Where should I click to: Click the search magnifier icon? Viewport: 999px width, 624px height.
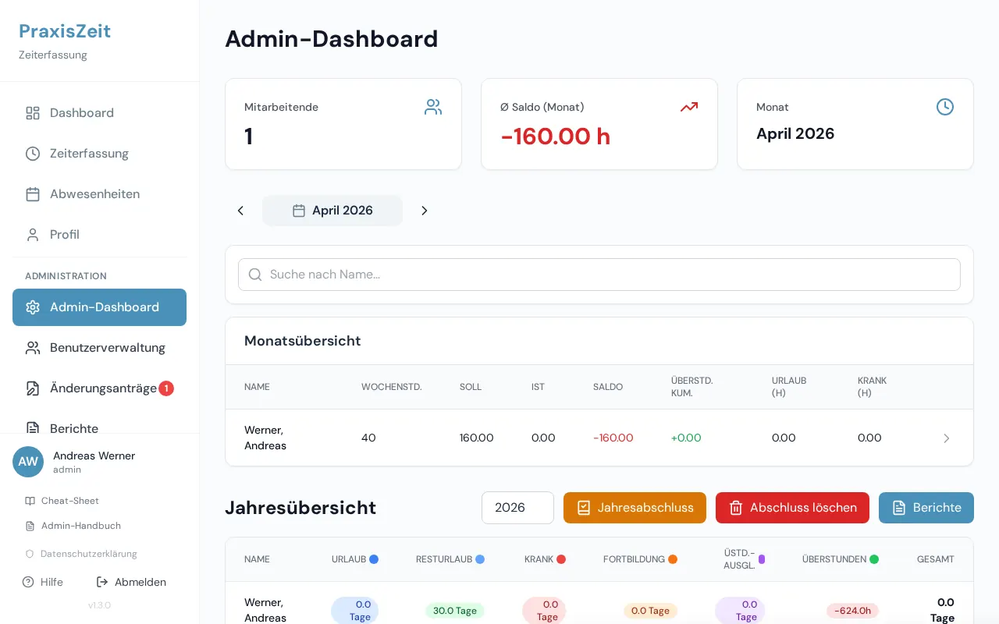click(x=255, y=275)
